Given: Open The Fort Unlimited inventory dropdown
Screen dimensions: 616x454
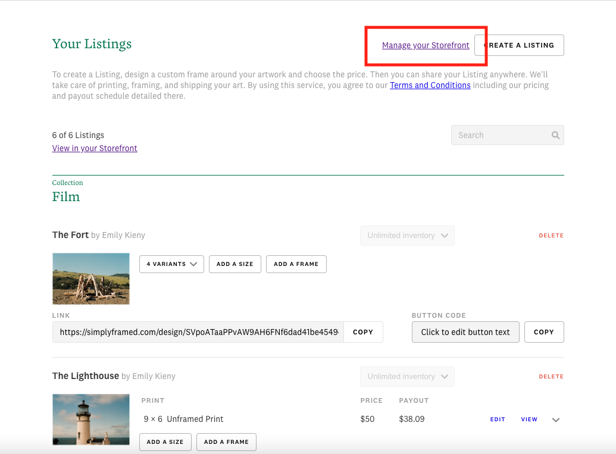Looking at the screenshot, I should pos(407,236).
